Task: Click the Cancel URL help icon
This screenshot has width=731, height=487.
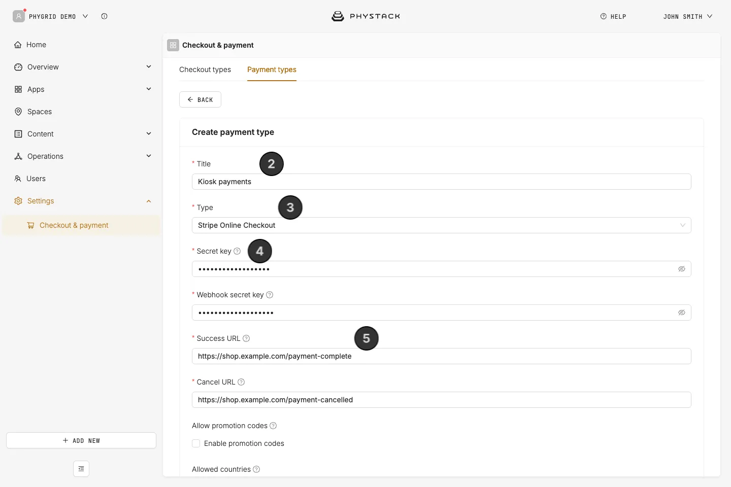Action: (241, 382)
